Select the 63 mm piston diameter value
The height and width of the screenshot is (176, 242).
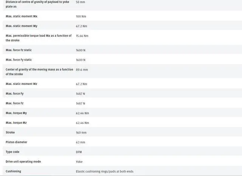[81, 142]
